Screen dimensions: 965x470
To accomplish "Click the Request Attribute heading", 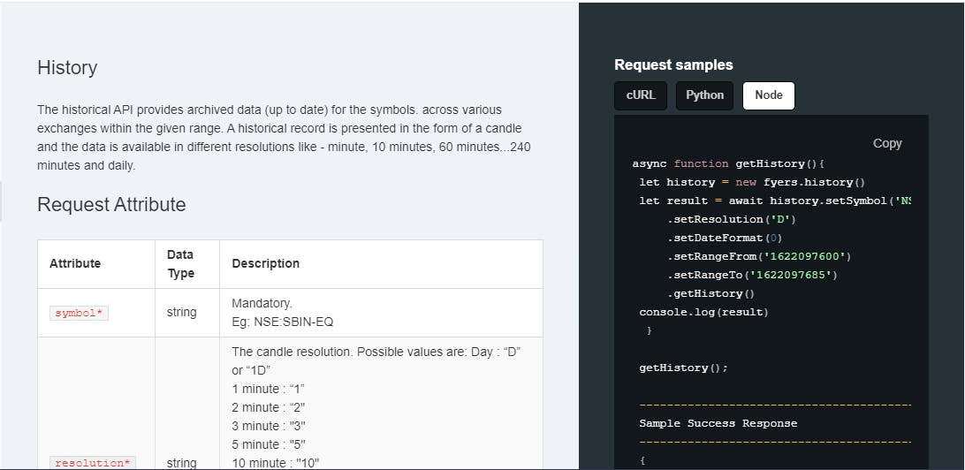I will coord(111,205).
